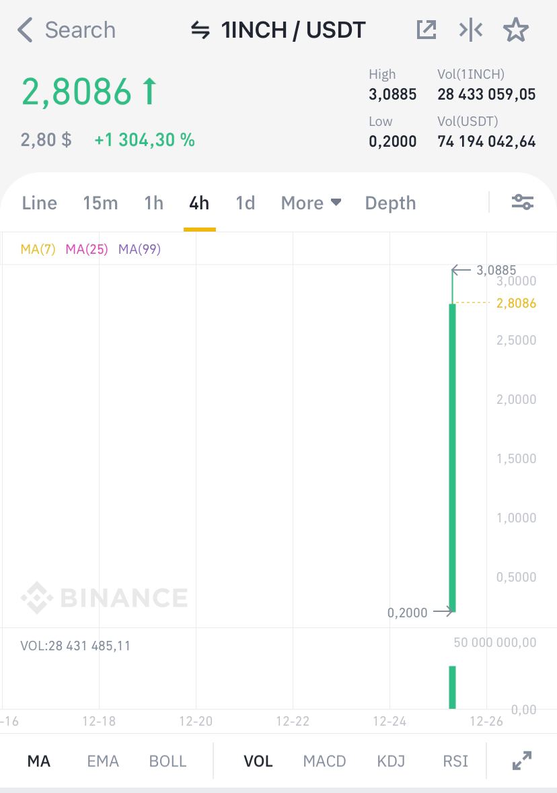This screenshot has height=793, width=557.
Task: Toggle the MACD sub-indicator
Action: point(324,761)
